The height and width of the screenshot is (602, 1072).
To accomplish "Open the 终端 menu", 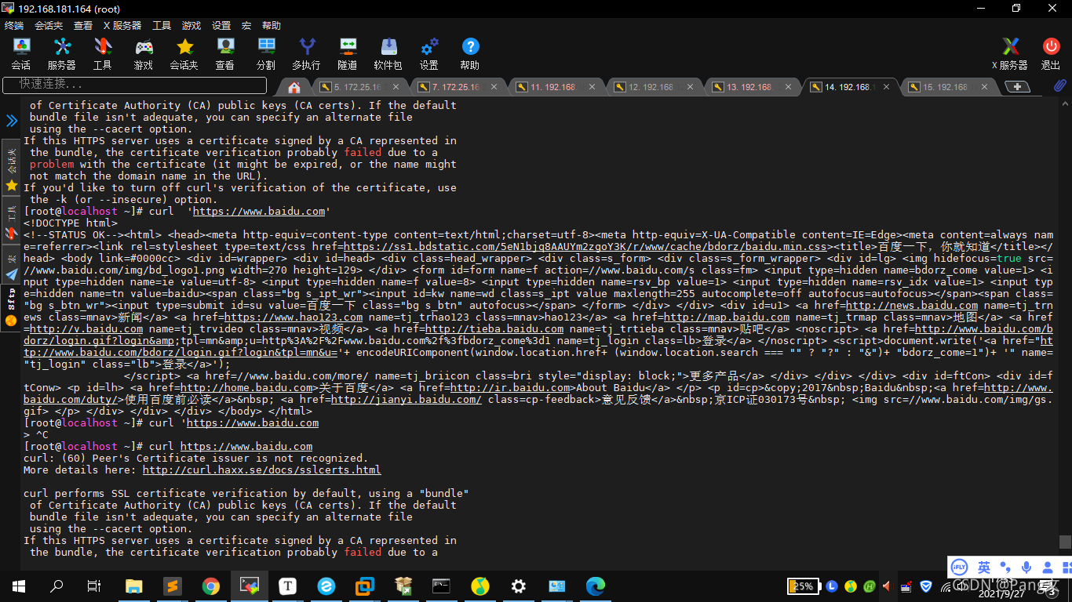I will point(14,25).
